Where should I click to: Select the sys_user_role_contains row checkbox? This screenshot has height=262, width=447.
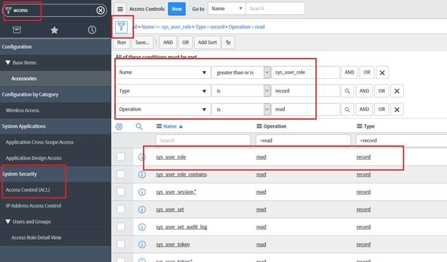click(x=121, y=174)
